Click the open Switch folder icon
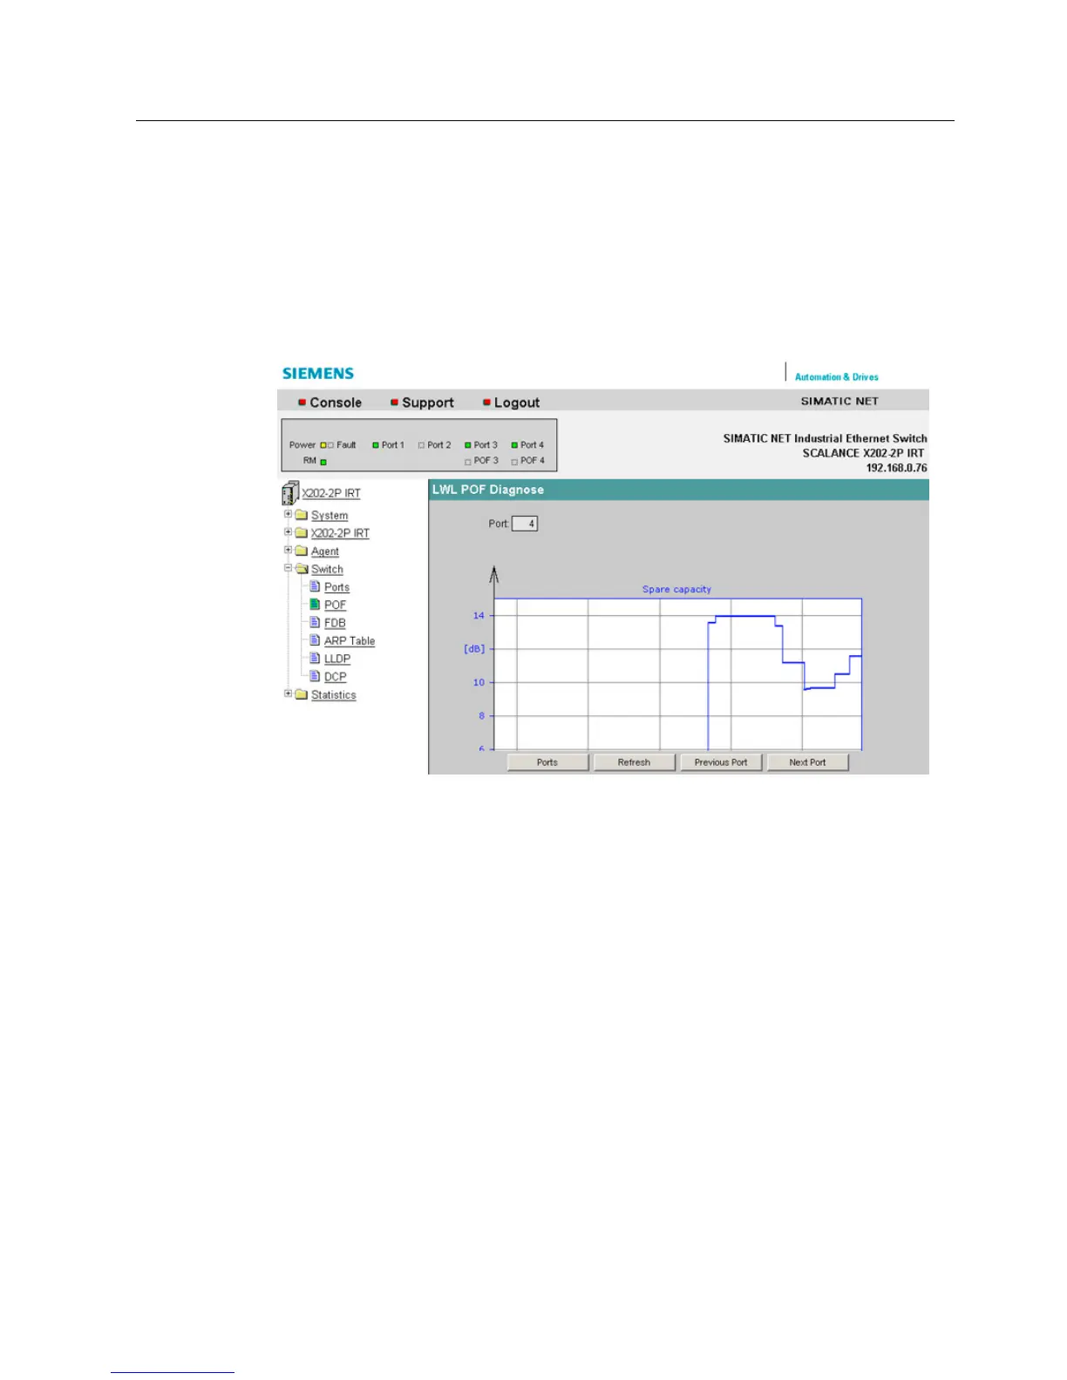Viewport: 1067px width, 1380px height. [x=302, y=569]
